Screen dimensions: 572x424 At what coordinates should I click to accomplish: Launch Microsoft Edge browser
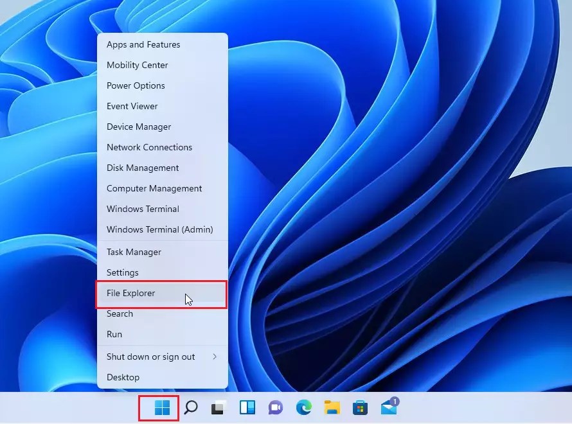[303, 408]
